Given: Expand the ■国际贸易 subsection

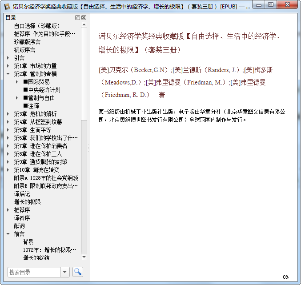Looking at the screenshot, I should click(x=17, y=82).
